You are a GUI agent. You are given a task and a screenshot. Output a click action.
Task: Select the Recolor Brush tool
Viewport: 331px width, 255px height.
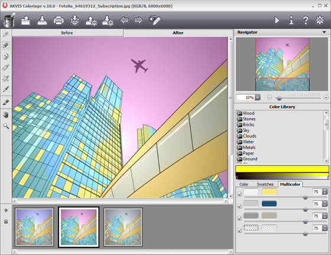(x=6, y=102)
